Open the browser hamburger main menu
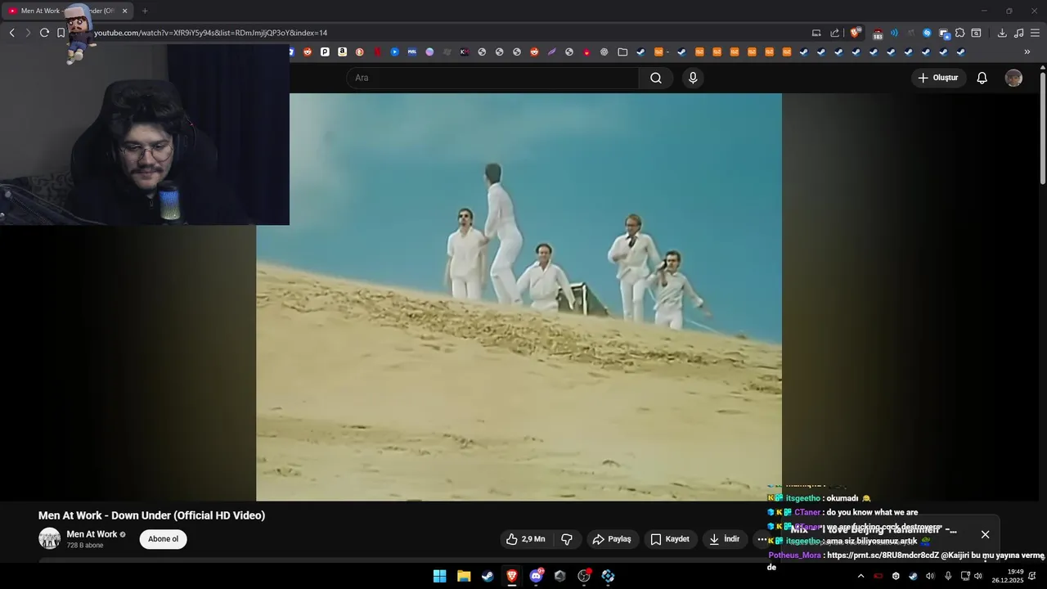The height and width of the screenshot is (589, 1047). pos(1035,33)
